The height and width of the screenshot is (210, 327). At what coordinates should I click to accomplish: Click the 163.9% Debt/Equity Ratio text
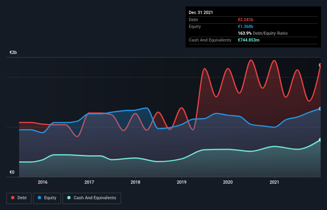(262, 33)
